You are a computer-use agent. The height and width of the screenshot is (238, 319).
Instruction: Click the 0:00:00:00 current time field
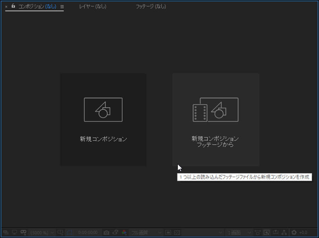[x=88, y=233]
